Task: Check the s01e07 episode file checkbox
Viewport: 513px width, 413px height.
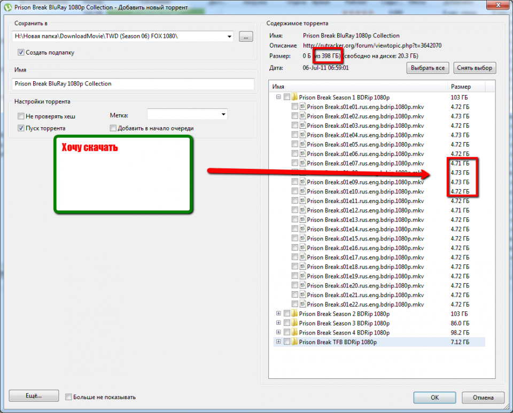Action: coord(295,163)
